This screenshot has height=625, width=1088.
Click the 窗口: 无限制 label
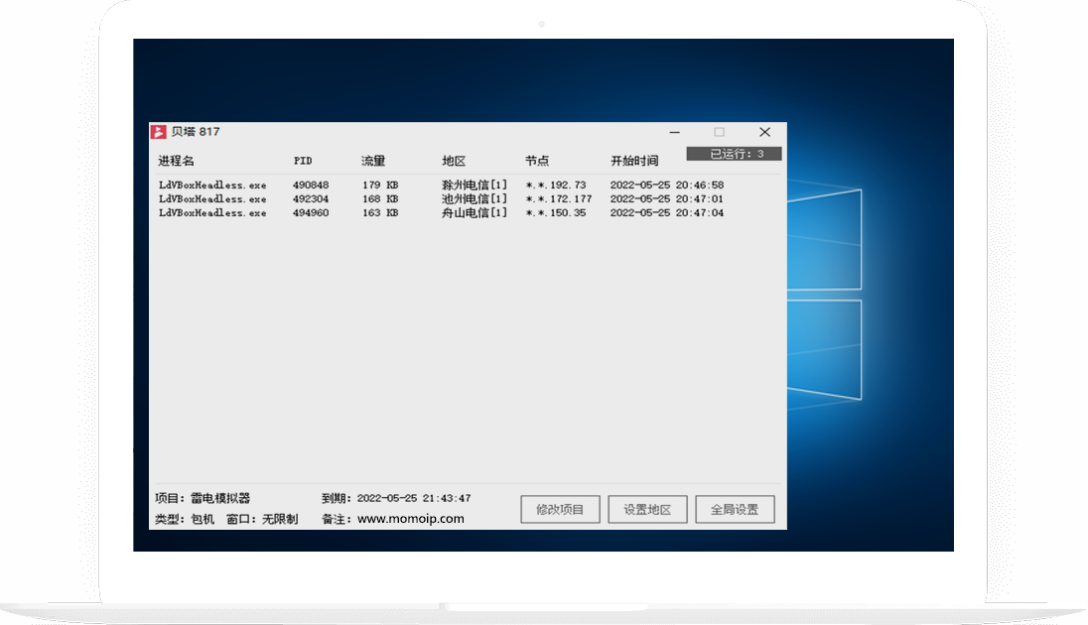point(262,519)
